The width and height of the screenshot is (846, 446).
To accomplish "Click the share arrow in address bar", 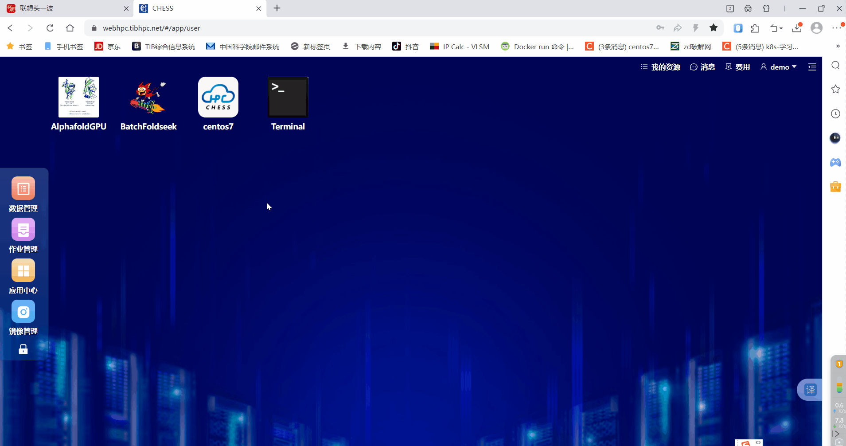I will tap(678, 28).
